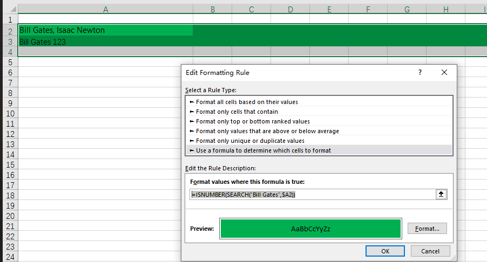The height and width of the screenshot is (262, 487).
Task: Open the Format... button
Action: [427, 229]
